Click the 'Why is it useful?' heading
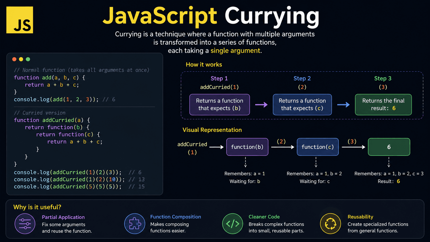Image resolution: width=430 pixels, height=242 pixels. 37,207
